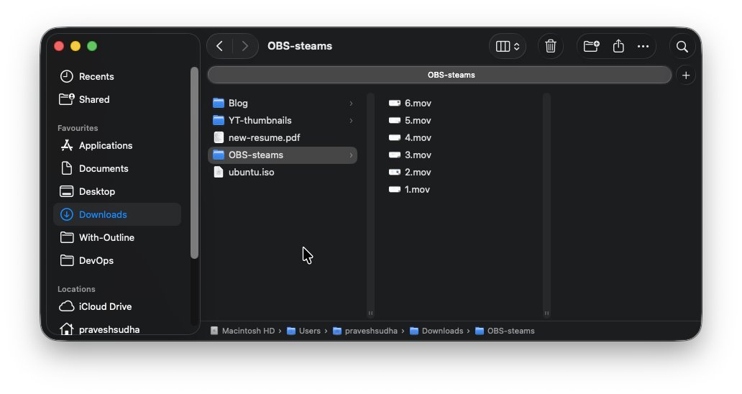Expand the Blog folder chevron
Screen dimensions: 742x394
click(x=351, y=103)
